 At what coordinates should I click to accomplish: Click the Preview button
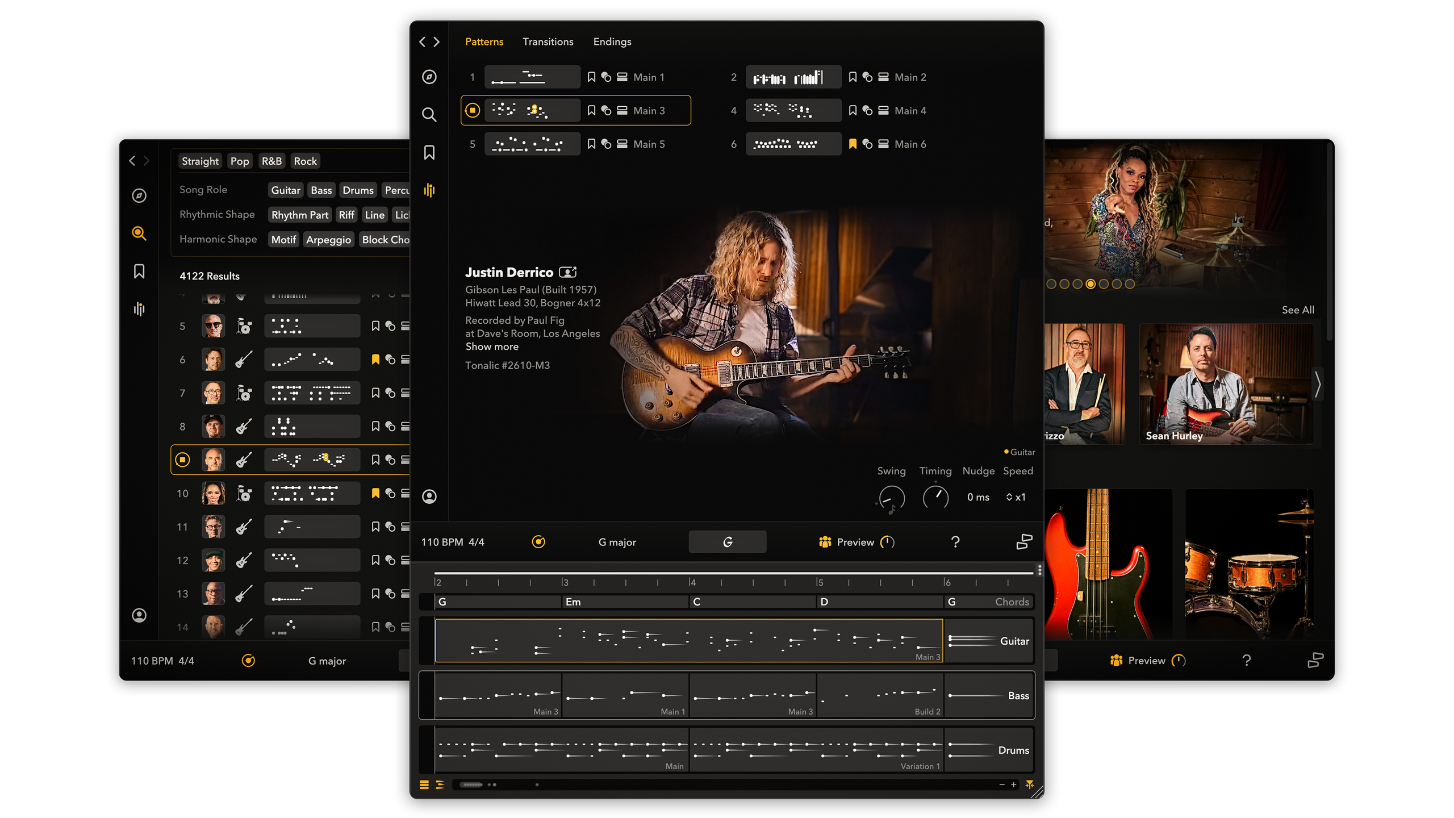855,541
